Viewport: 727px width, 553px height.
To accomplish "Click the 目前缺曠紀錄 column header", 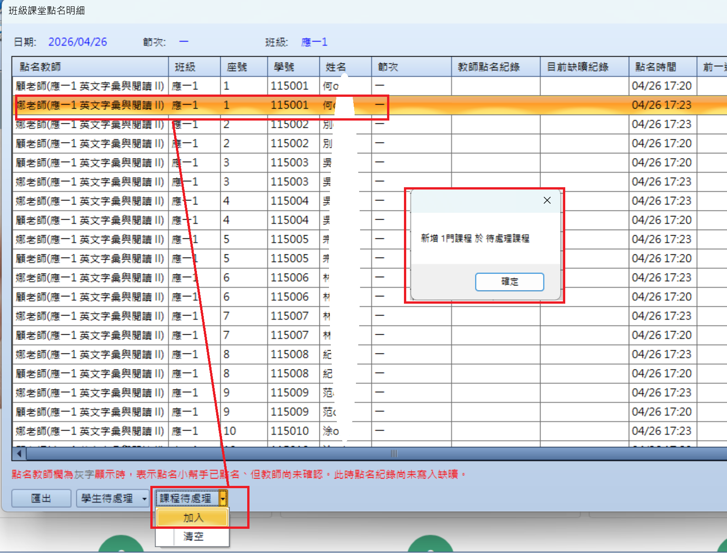I will pos(584,67).
